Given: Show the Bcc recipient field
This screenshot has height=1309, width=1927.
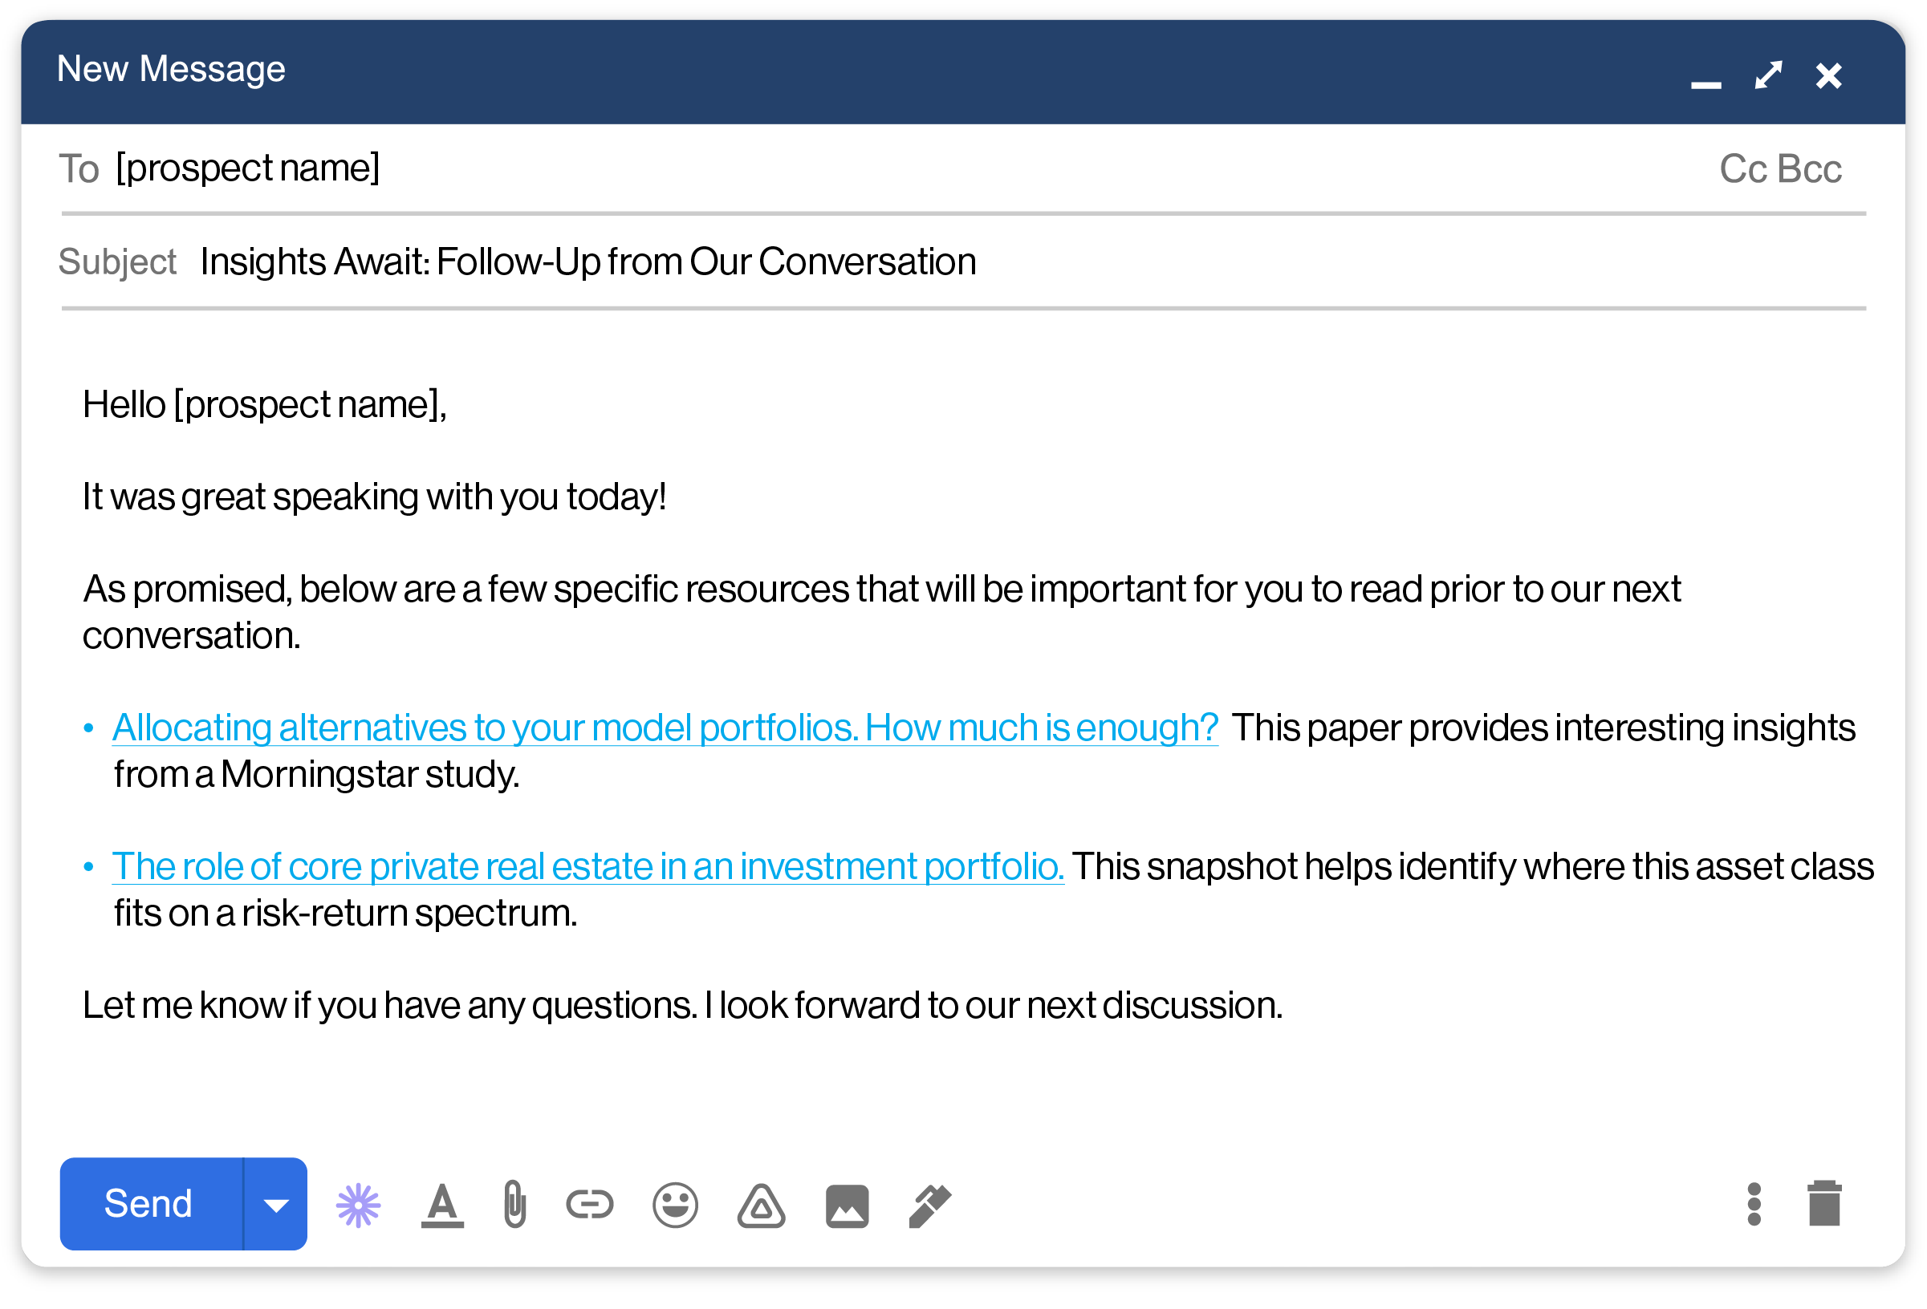Looking at the screenshot, I should (1809, 168).
